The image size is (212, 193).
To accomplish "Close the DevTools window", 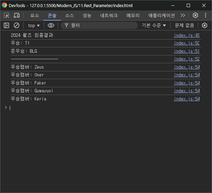I will (204, 5).
